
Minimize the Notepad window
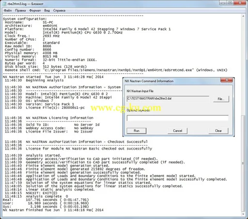[223, 3]
